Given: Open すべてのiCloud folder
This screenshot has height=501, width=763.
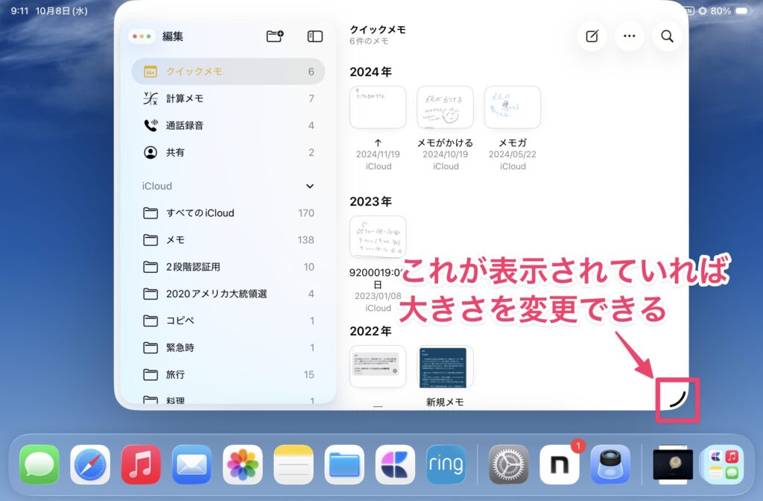Looking at the screenshot, I should 228,213.
